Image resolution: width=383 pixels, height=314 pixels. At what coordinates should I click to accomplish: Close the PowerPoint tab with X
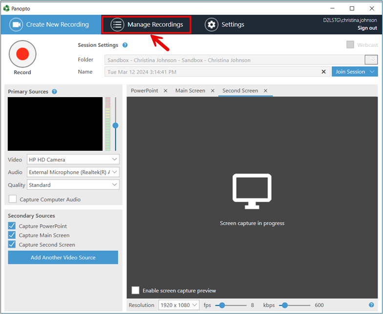click(166, 91)
